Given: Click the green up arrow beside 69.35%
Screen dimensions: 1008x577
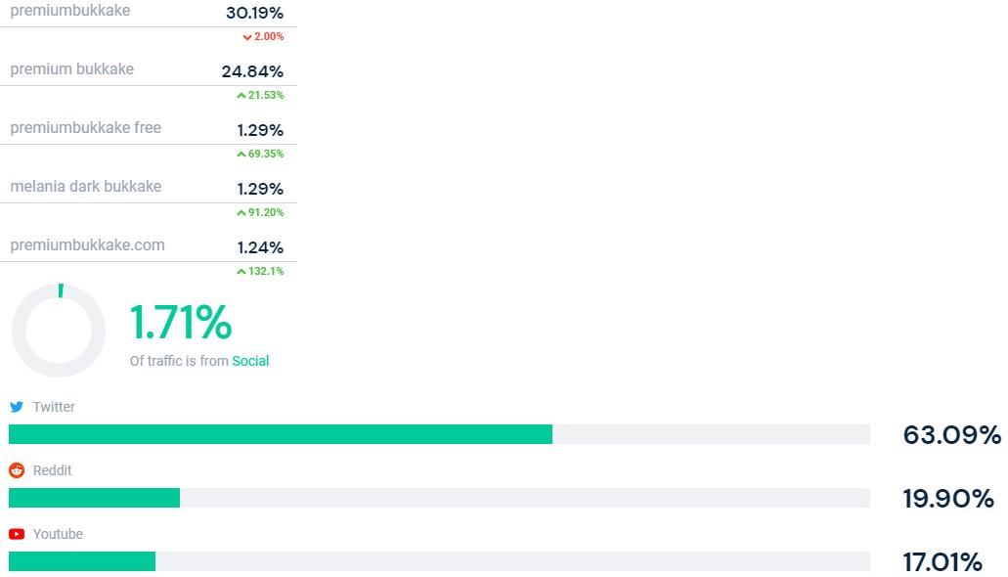Looking at the screenshot, I should [x=241, y=155].
